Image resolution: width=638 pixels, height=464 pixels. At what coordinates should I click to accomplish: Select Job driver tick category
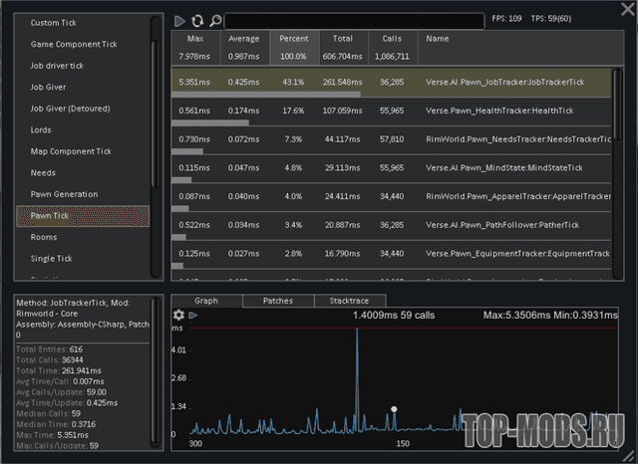[x=83, y=66]
